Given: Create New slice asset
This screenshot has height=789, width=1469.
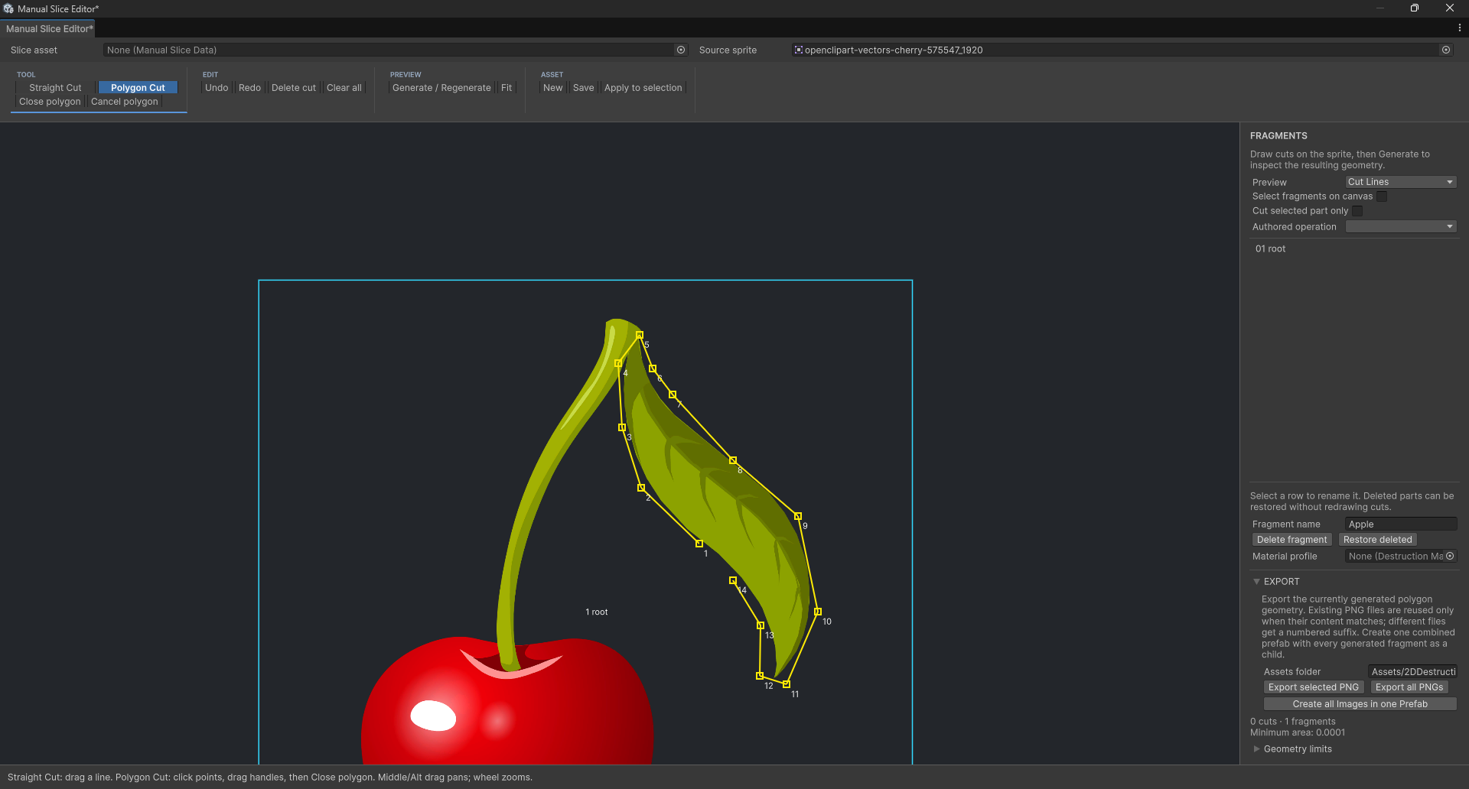Looking at the screenshot, I should (x=552, y=87).
